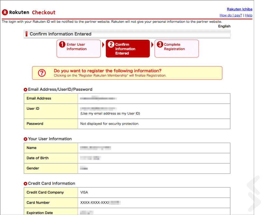The height and width of the screenshot is (215, 277).
Task: Click the Do you want to register prompt
Action: [x=108, y=71]
